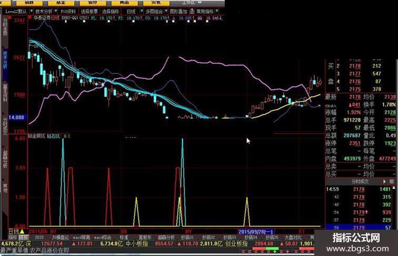The height and width of the screenshot is (256, 398).
Task: Click the 最新 price value 2178
Action: 355,97
